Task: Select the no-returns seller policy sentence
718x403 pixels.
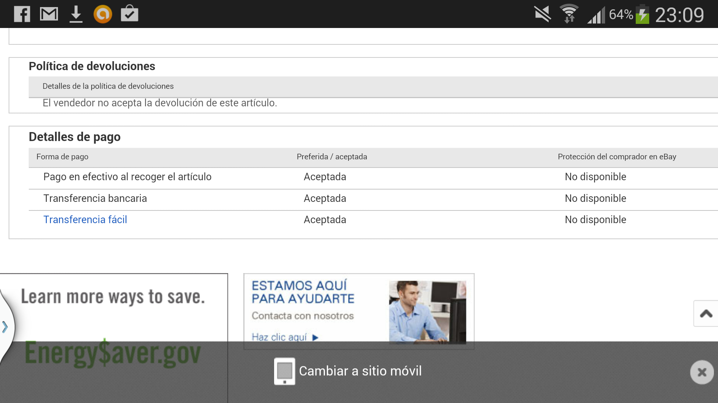Action: click(160, 103)
